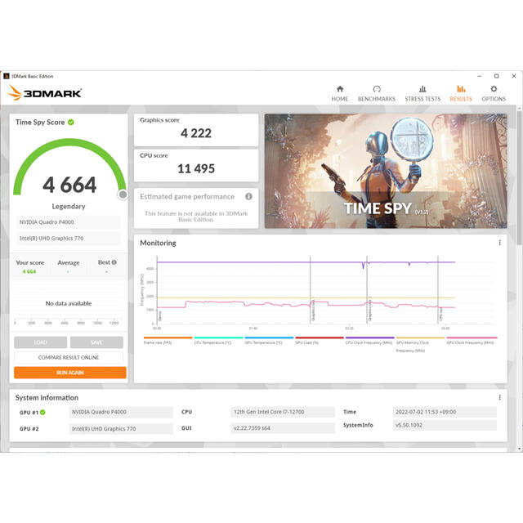
Task: Click the Time value 2022-07-02 11:53
Action: (x=445, y=412)
